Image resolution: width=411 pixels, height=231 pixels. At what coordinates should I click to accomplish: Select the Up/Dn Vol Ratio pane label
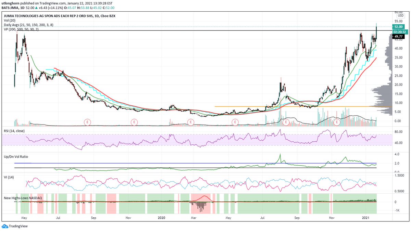pos(16,156)
